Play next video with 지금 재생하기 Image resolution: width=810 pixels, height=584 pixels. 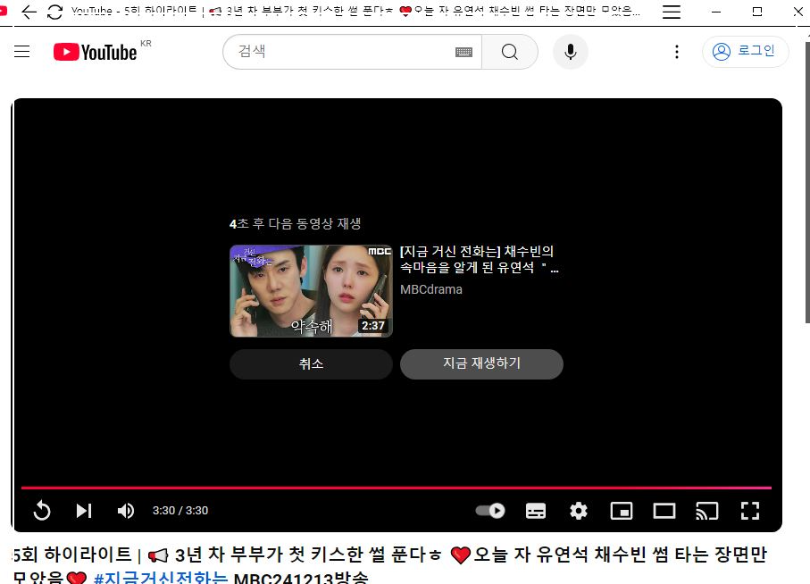click(481, 364)
